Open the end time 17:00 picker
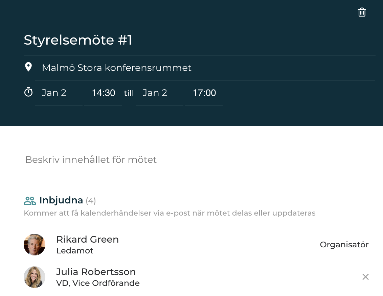 point(203,93)
